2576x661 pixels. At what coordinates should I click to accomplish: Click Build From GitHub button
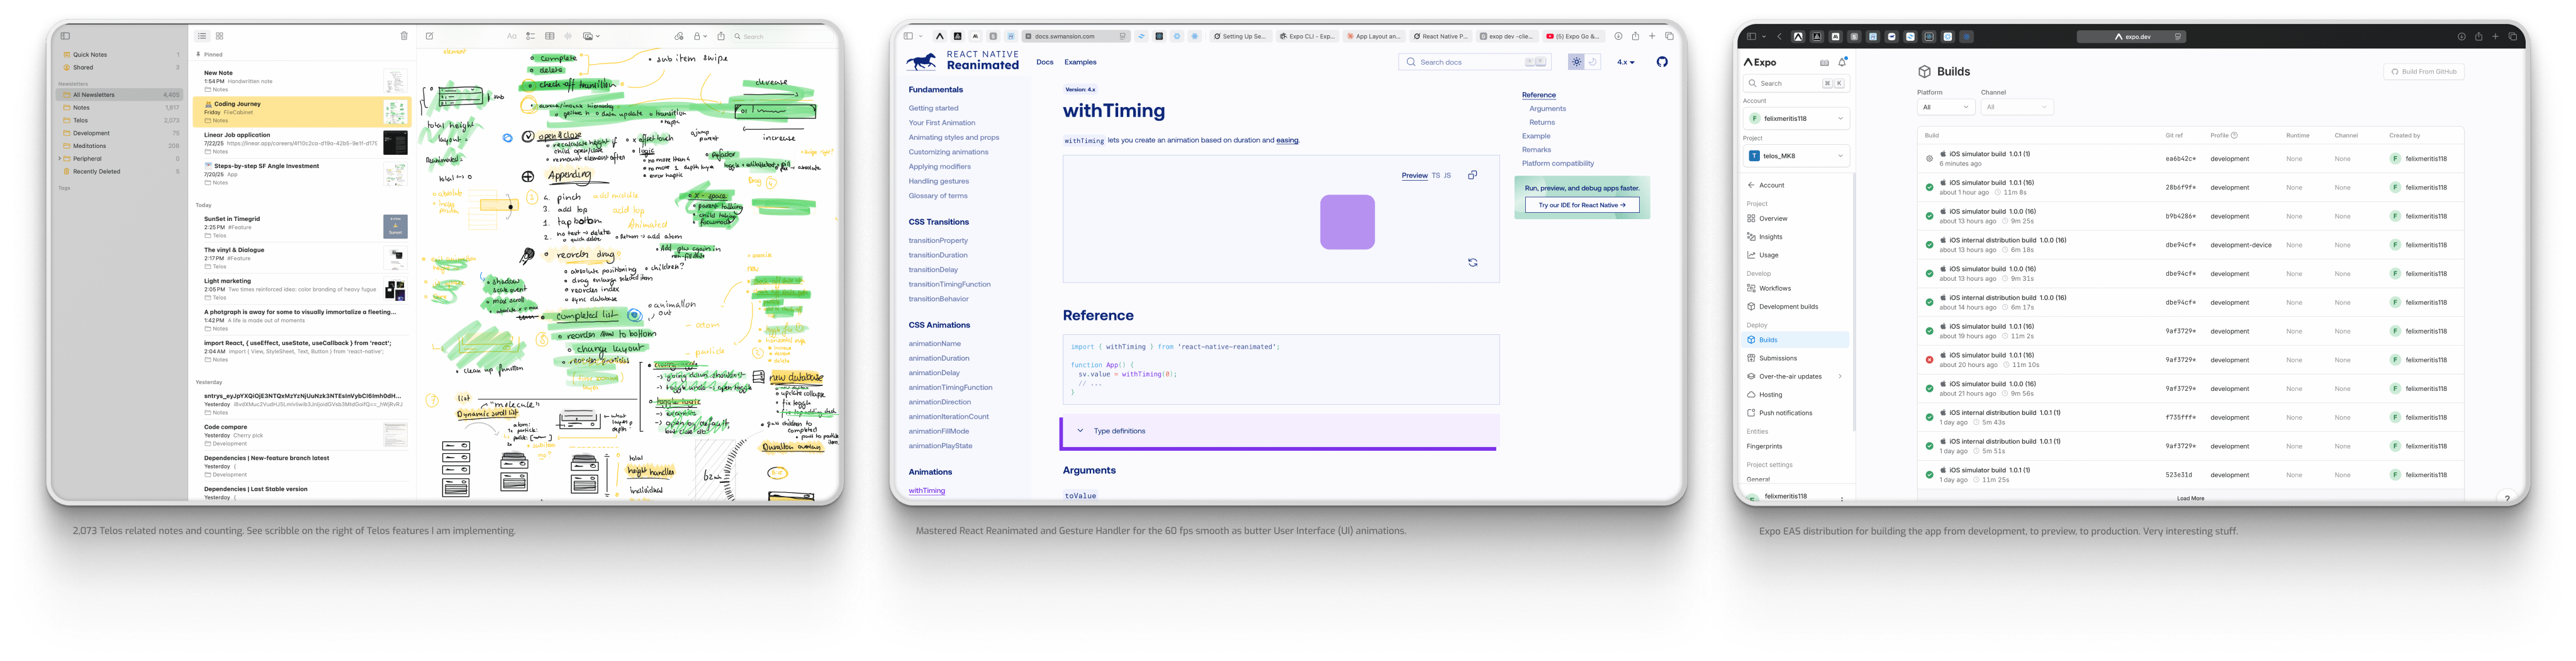(2423, 72)
